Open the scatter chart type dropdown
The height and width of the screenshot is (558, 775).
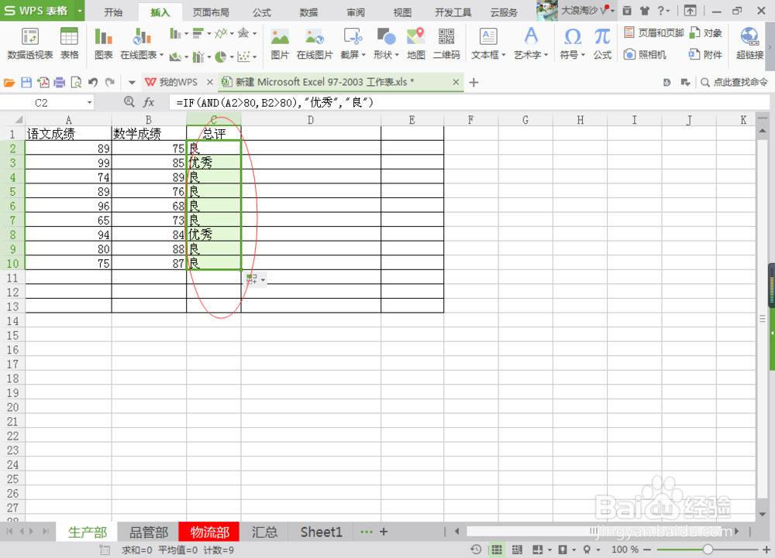pos(246,56)
